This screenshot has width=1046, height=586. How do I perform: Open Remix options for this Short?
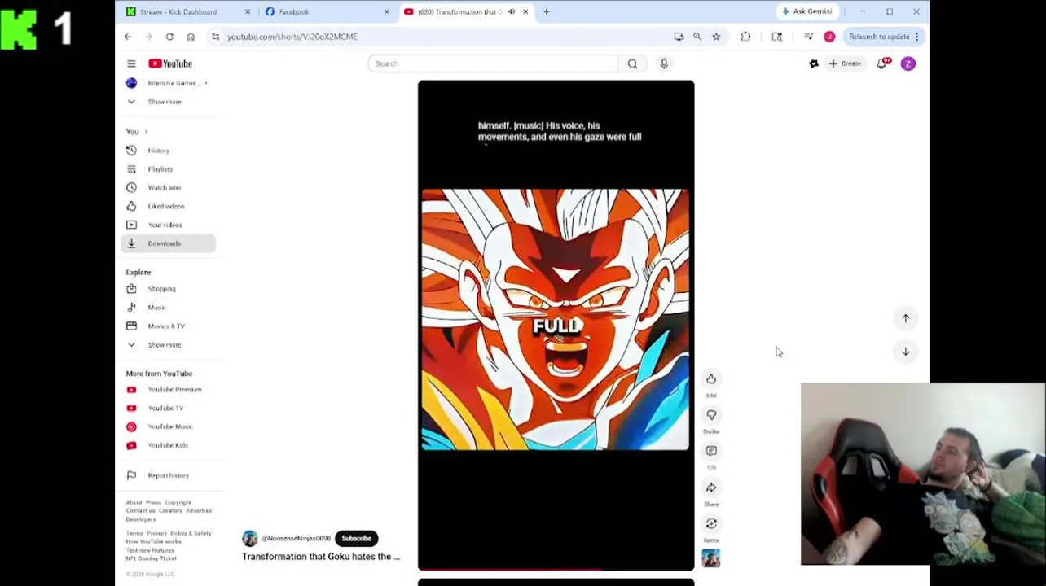click(x=711, y=523)
